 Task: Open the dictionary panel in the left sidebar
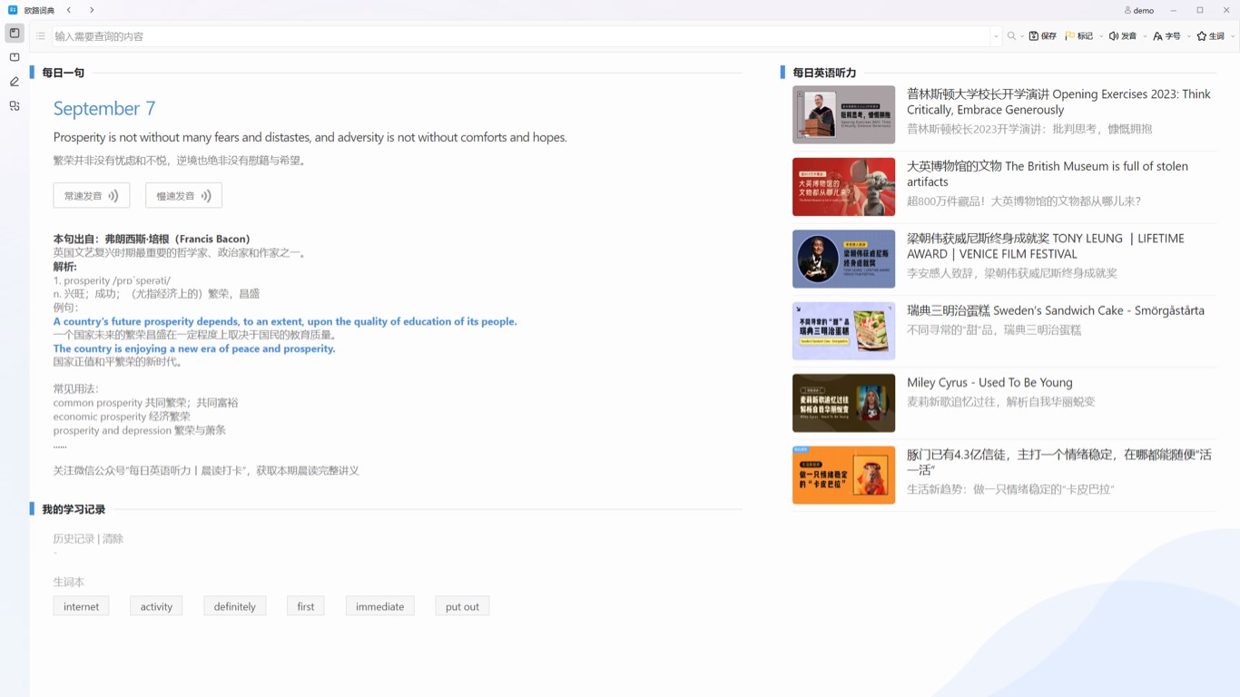pos(14,33)
